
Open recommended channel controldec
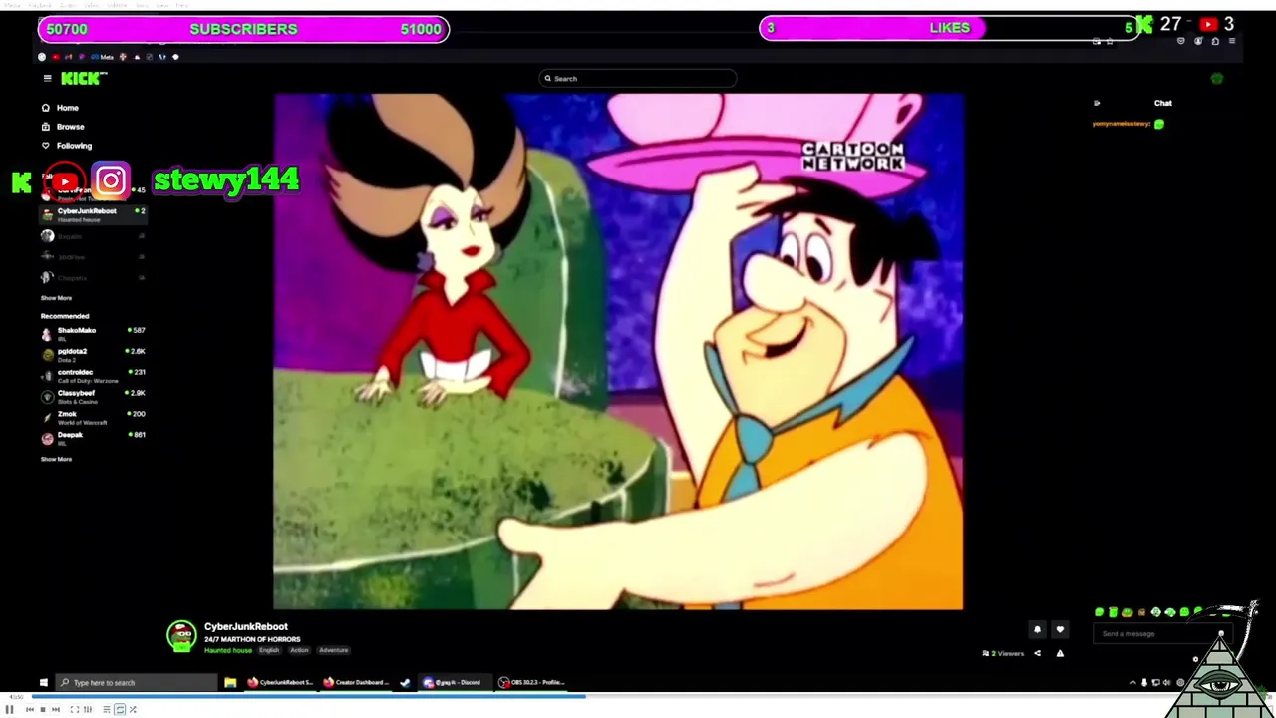tap(93, 375)
